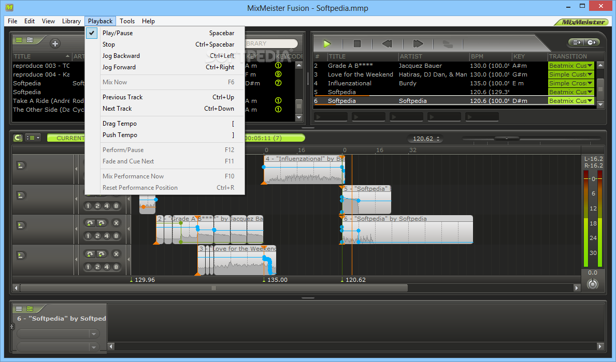Start playback with the green play button
This screenshot has width=616, height=362.
pyautogui.click(x=327, y=43)
